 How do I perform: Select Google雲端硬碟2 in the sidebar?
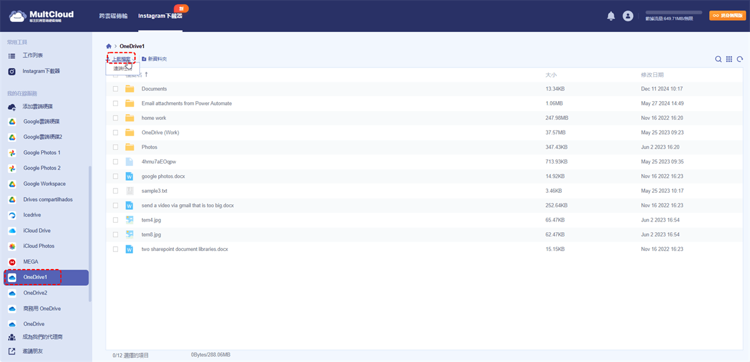[43, 137]
